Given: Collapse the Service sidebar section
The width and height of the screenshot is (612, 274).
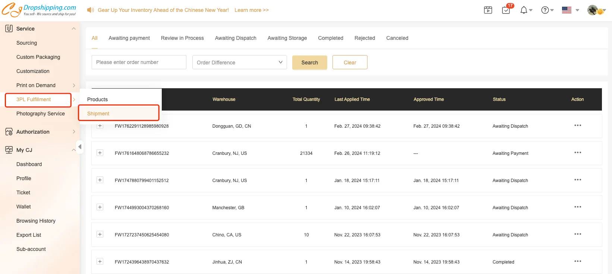Looking at the screenshot, I should (x=73, y=29).
